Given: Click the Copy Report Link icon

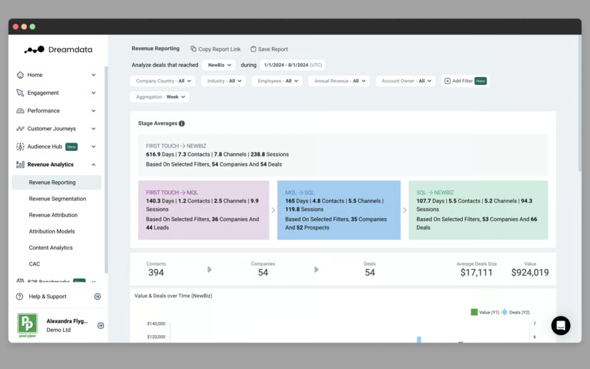Looking at the screenshot, I should [x=194, y=49].
